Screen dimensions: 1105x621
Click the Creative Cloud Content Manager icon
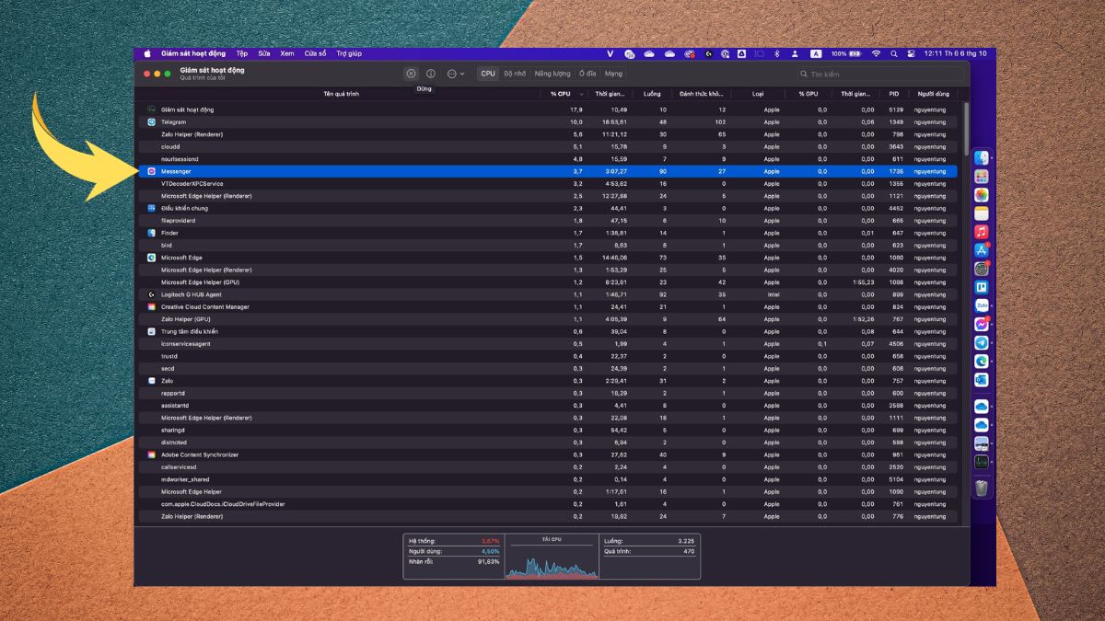pos(152,306)
